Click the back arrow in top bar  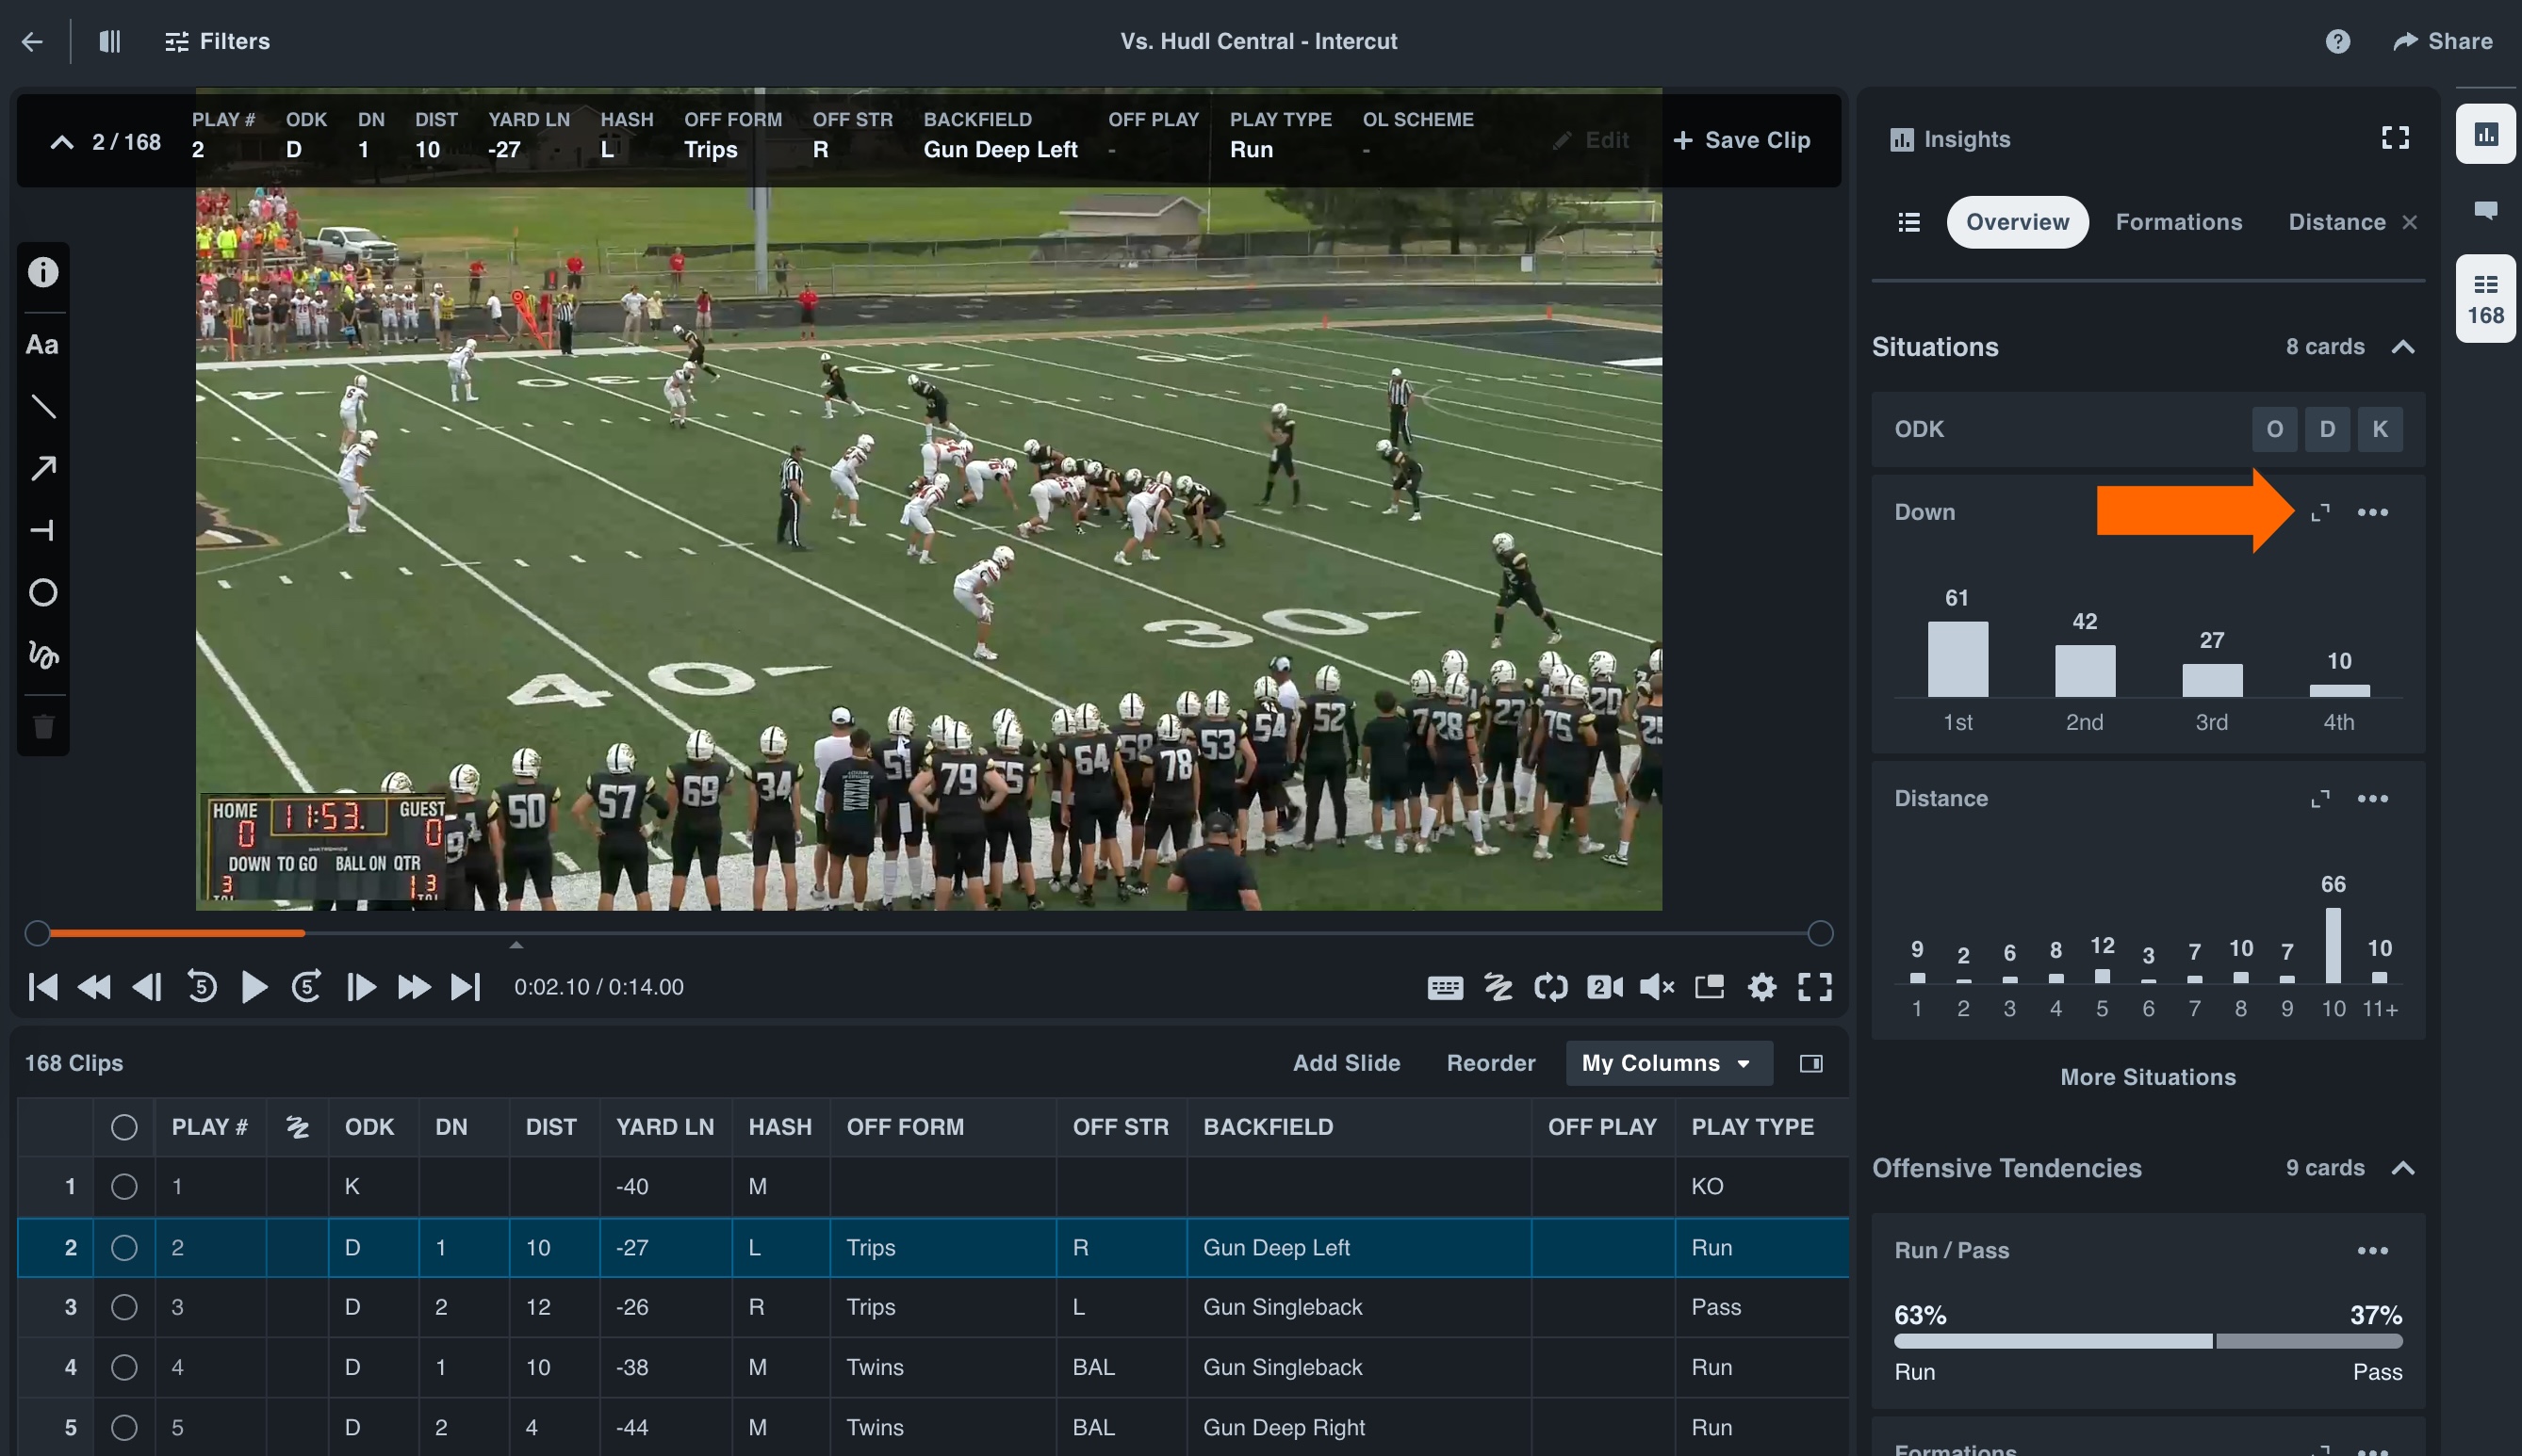(32, 41)
